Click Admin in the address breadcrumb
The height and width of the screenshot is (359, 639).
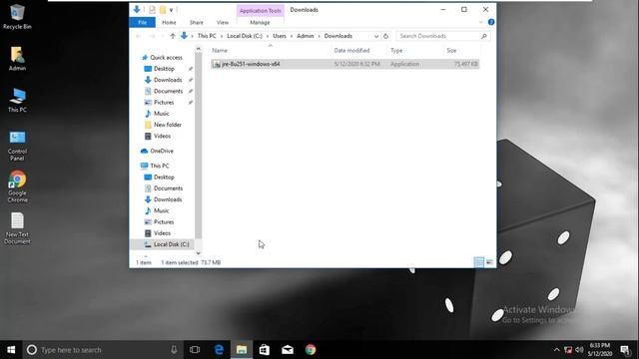pyautogui.click(x=306, y=36)
